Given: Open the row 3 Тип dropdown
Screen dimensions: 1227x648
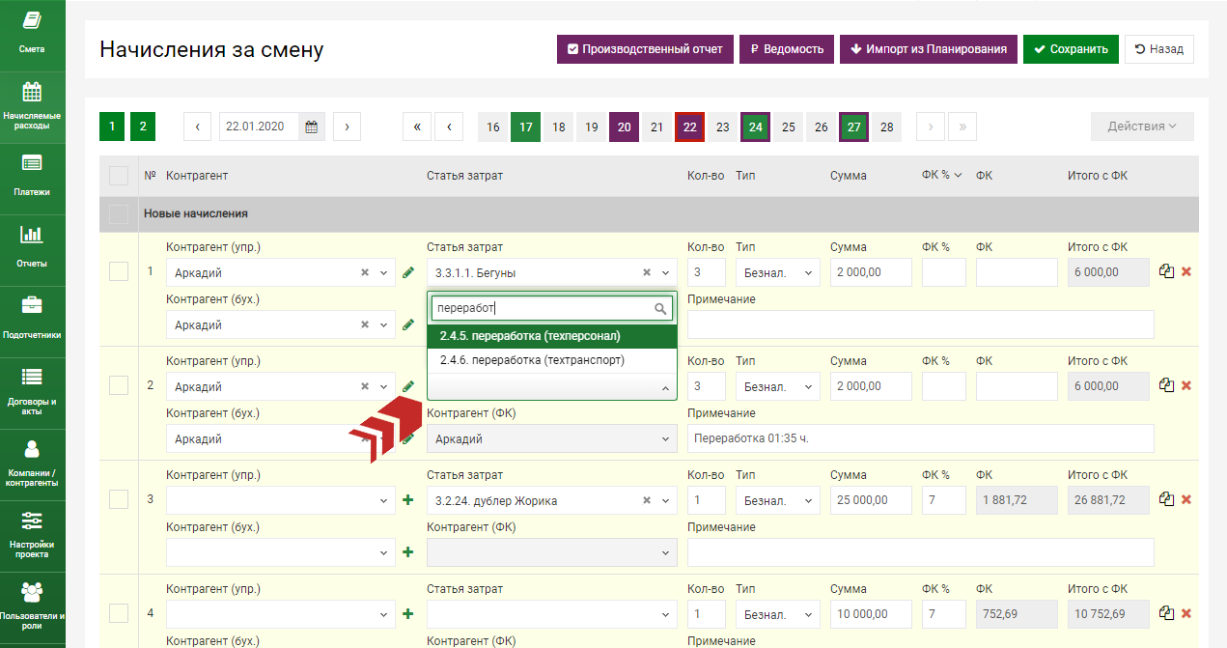Looking at the screenshot, I should coord(777,501).
